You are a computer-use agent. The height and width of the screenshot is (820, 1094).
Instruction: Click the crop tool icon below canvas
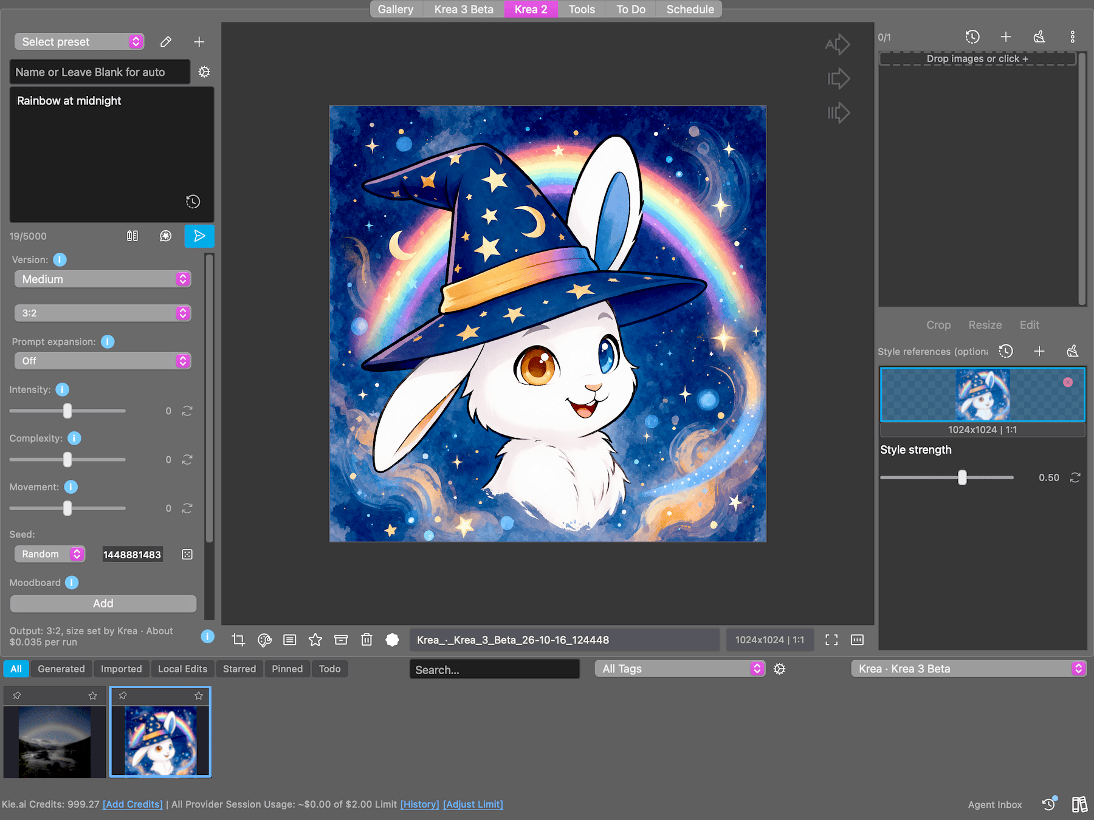click(x=238, y=640)
